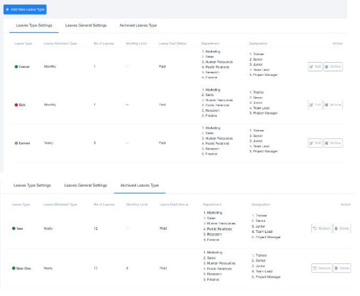Restore the Tets archived leave type

point(322,229)
